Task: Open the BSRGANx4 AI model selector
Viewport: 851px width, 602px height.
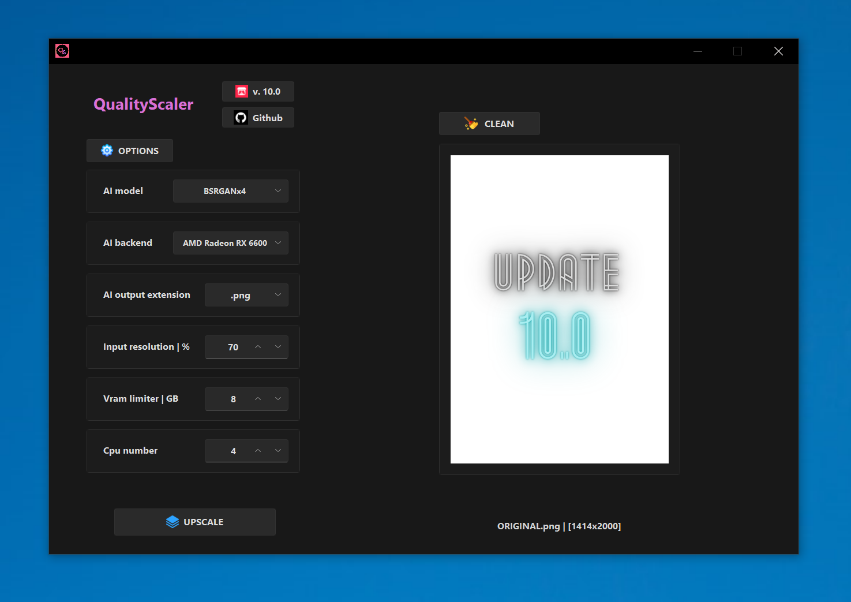Action: [x=230, y=190]
